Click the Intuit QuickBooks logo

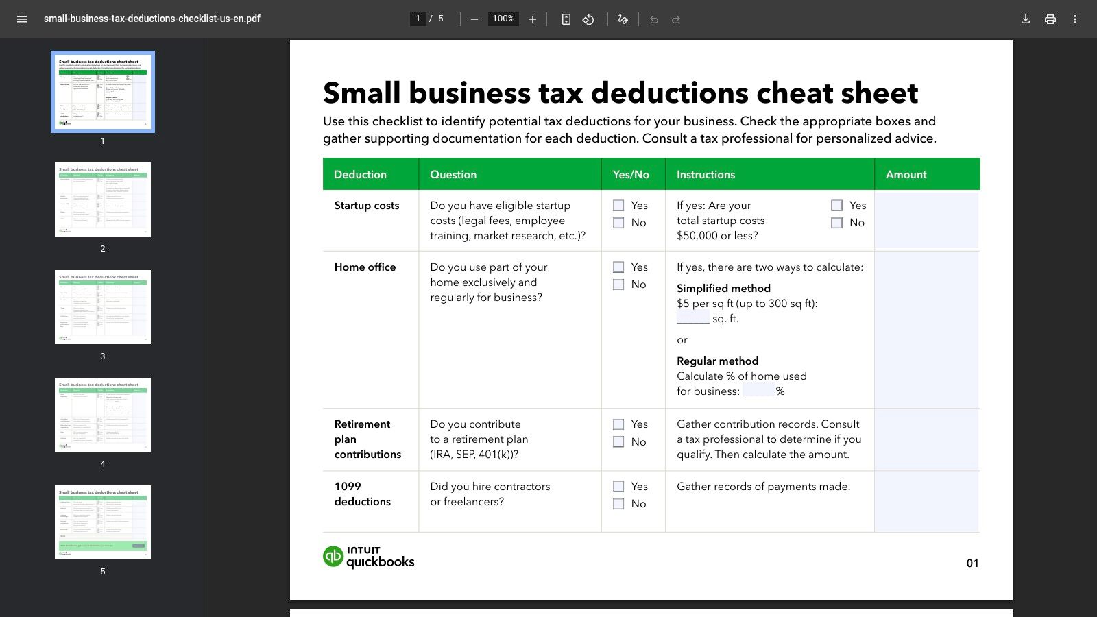369,557
